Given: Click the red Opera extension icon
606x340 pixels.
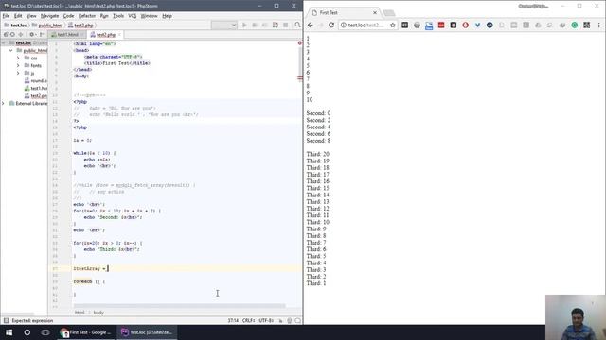Looking at the screenshot, I should 465,25.
